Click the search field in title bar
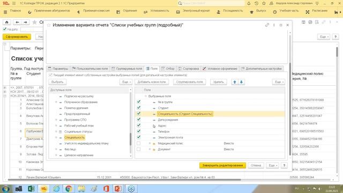Screen dimensions: 343x193 (x=211, y=3)
